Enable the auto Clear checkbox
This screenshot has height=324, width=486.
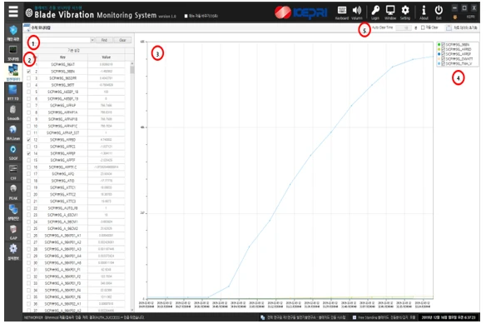click(x=423, y=27)
